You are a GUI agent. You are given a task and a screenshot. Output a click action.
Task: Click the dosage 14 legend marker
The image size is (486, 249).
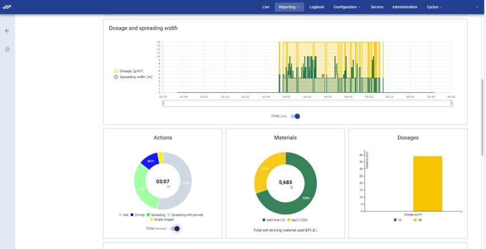[x=415, y=219]
